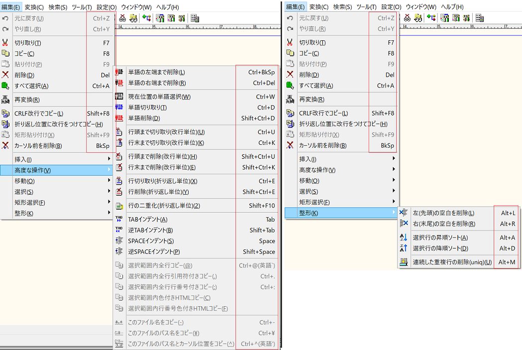Screen dimensions: 522x350
Task: Click icon for 連続した重複行の削除(uniq)
Action: pyautogui.click(x=404, y=262)
